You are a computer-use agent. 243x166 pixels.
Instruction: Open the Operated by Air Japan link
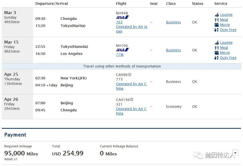(131, 27)
